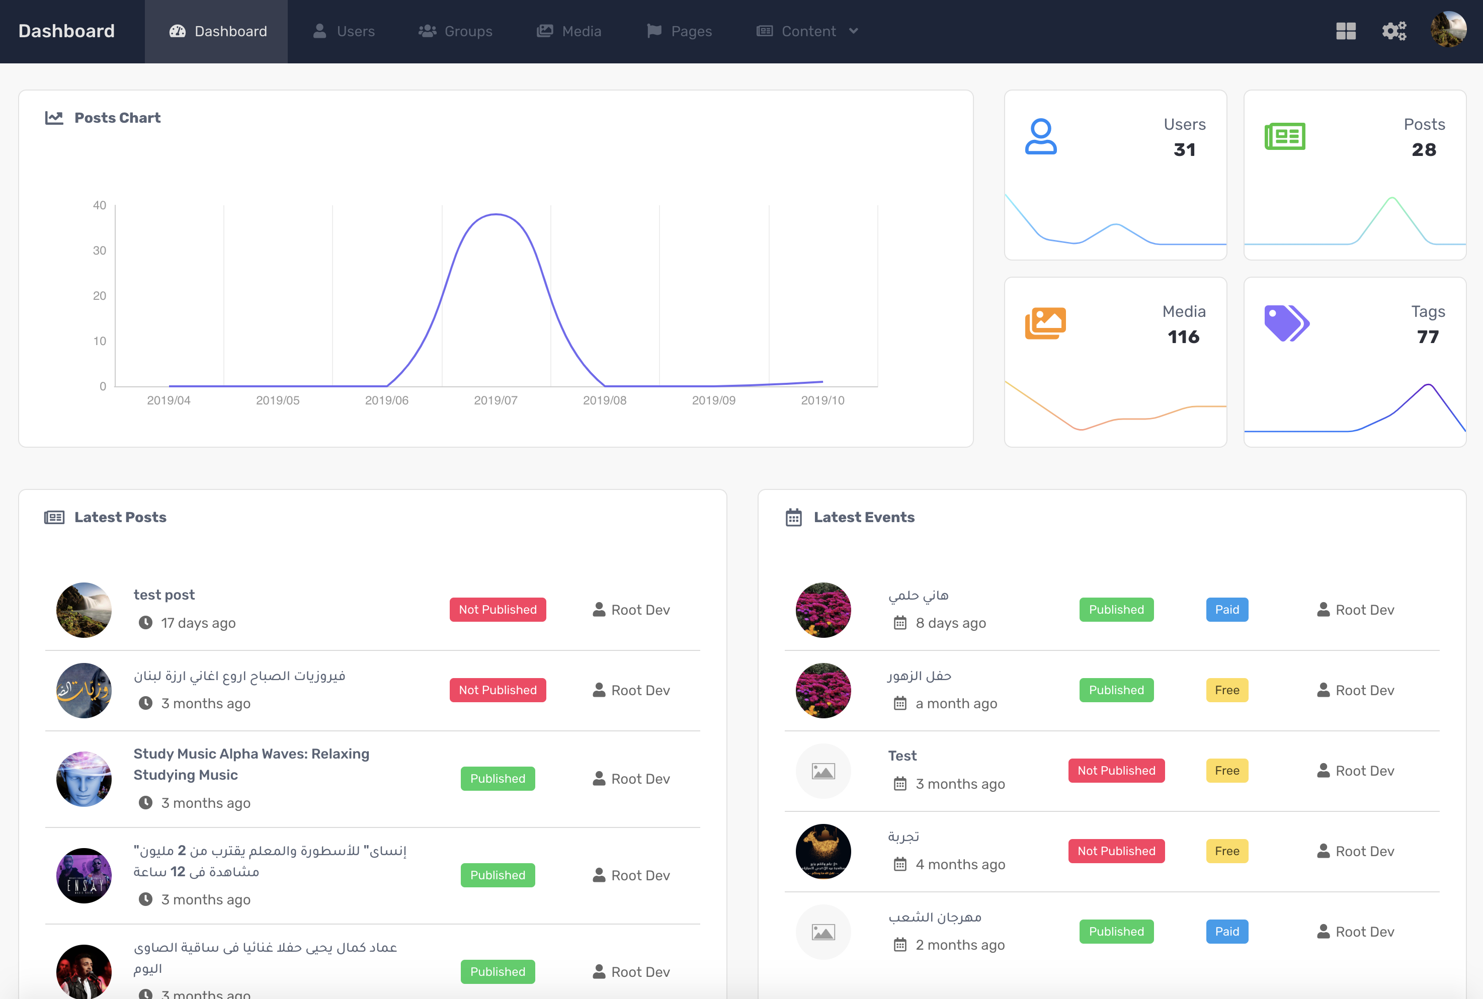Click Published badge on هاني حلمي event
This screenshot has height=999, width=1483.
1117,610
